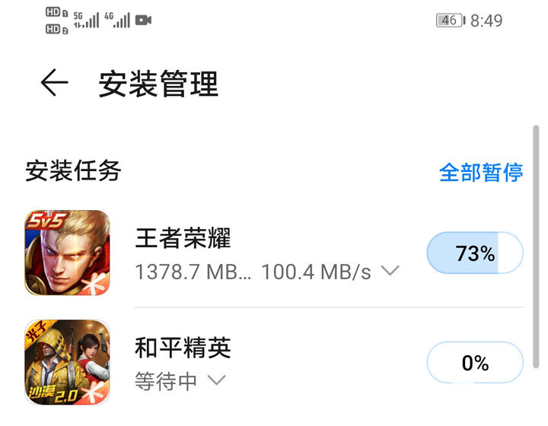Expand 和平精英 waiting status chevron
The height and width of the screenshot is (426, 548).
217,380
